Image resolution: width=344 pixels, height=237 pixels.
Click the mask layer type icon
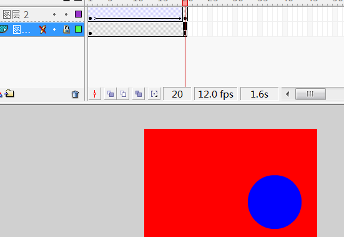[4, 29]
